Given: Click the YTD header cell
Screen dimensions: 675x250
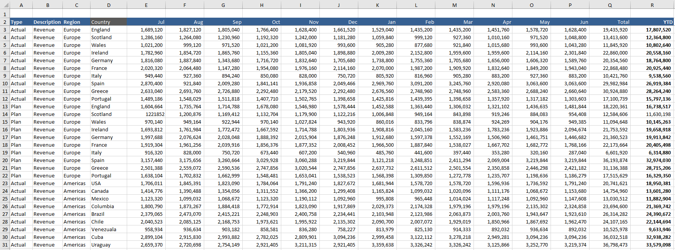Looking at the screenshot, I should [x=652, y=22].
